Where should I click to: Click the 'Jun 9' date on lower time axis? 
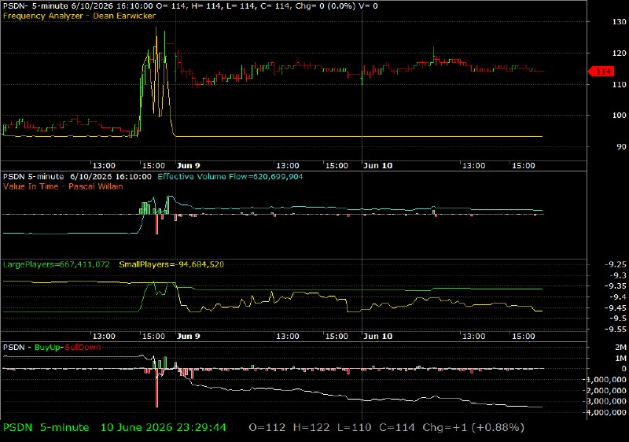coord(188,336)
